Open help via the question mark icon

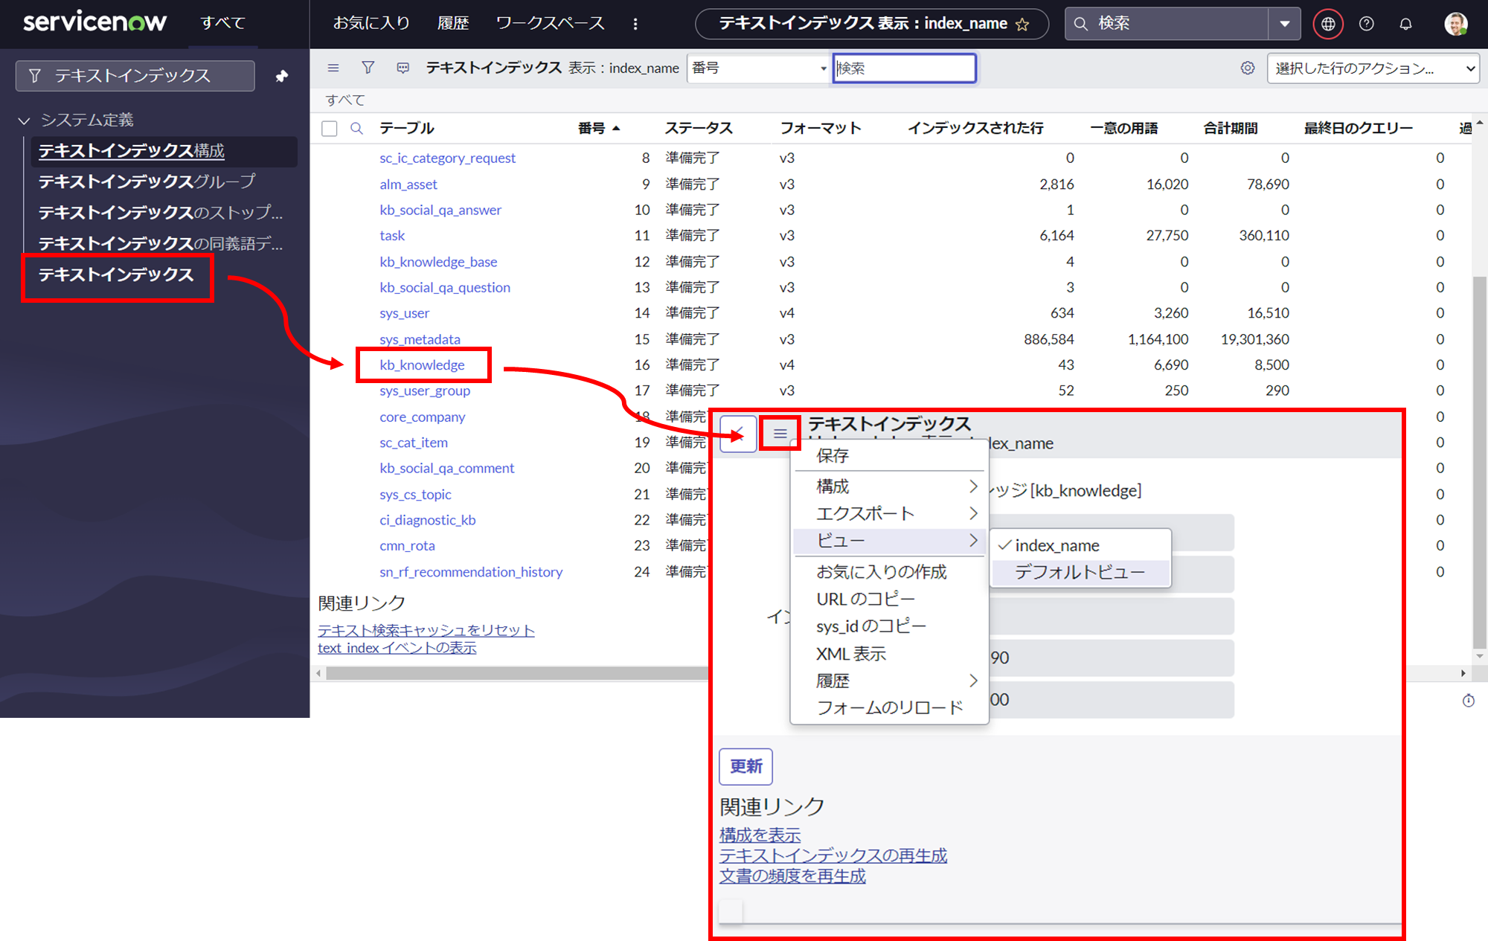pos(1366,23)
